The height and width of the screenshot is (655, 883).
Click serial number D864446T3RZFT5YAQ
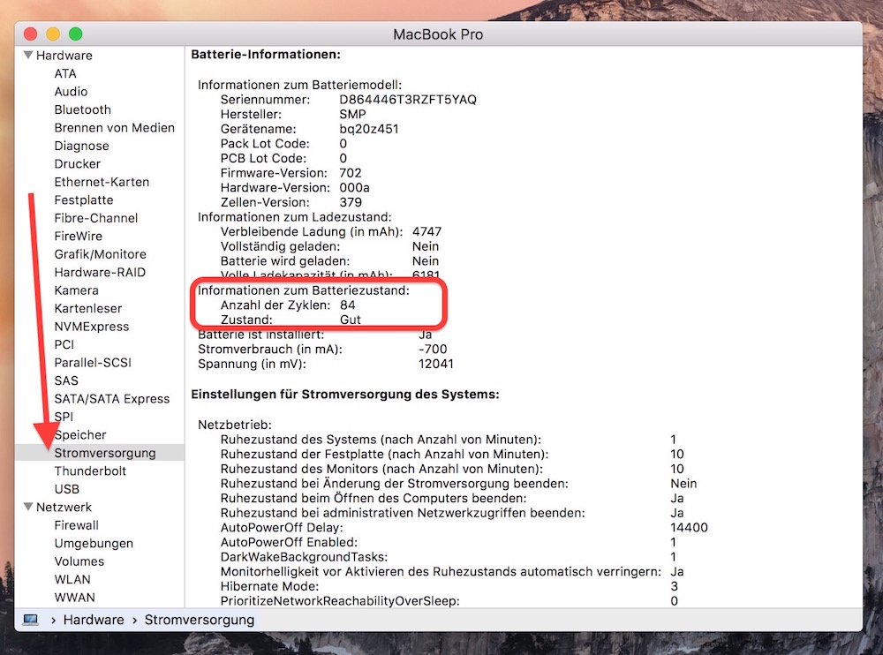(x=408, y=100)
